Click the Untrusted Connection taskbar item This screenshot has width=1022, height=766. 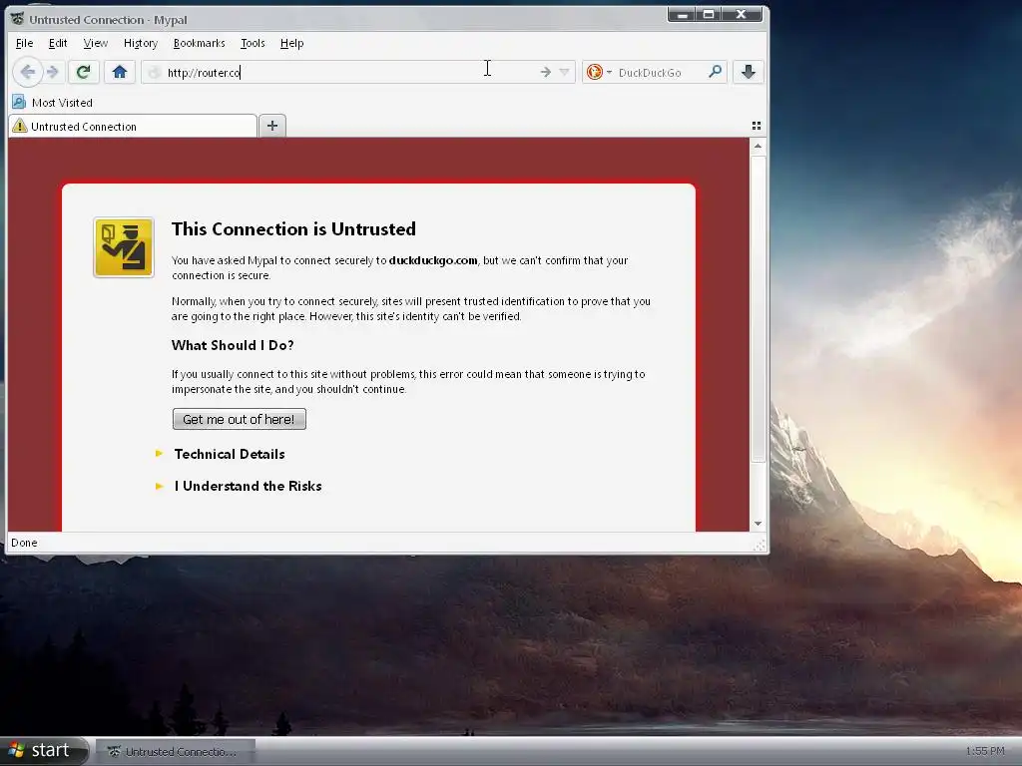[x=175, y=751]
